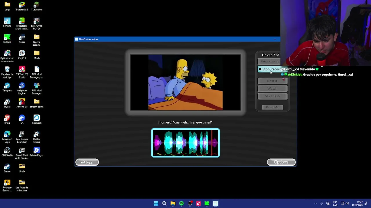
Task: Open the ESP LAA language switcher
Action: (x=335, y=203)
